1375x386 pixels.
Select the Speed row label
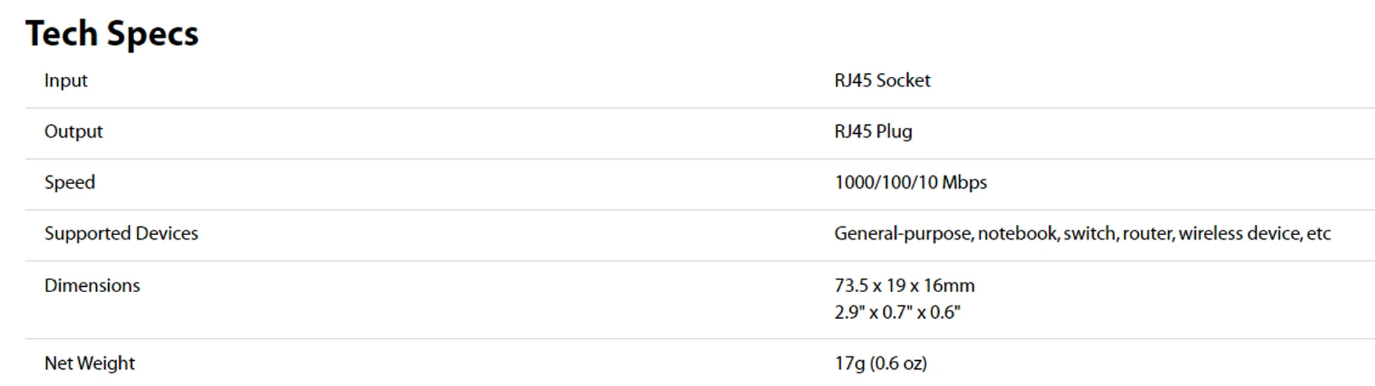(70, 183)
